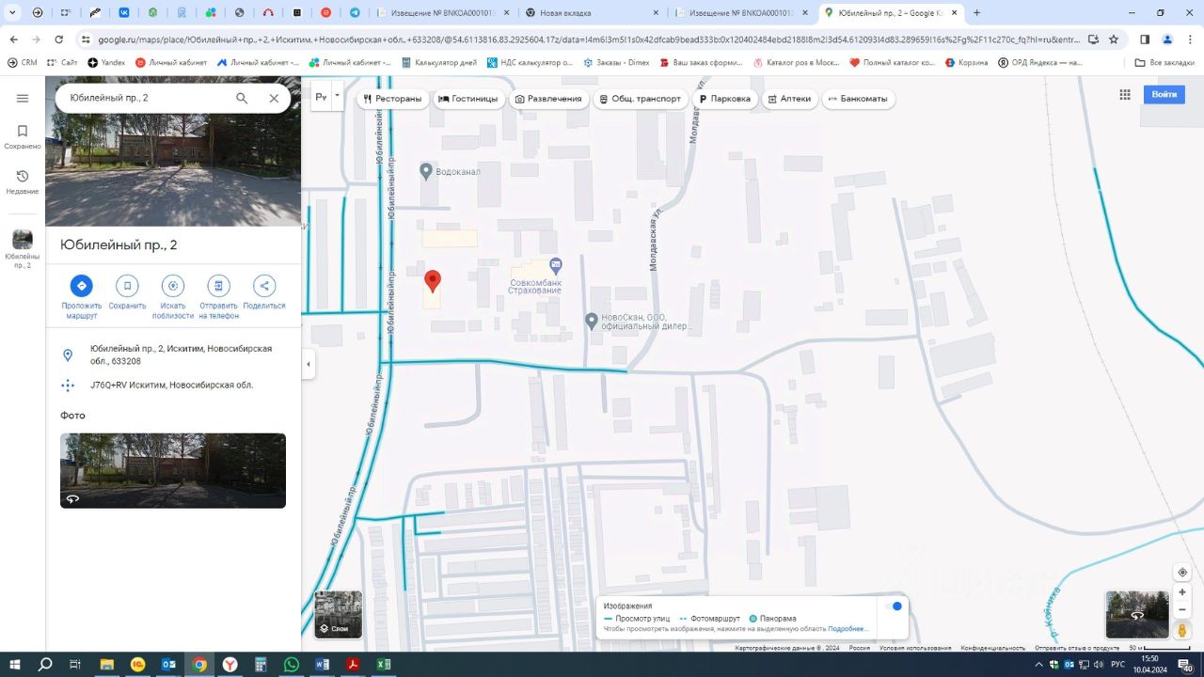Filter map by Общ. транспорт

click(x=641, y=99)
